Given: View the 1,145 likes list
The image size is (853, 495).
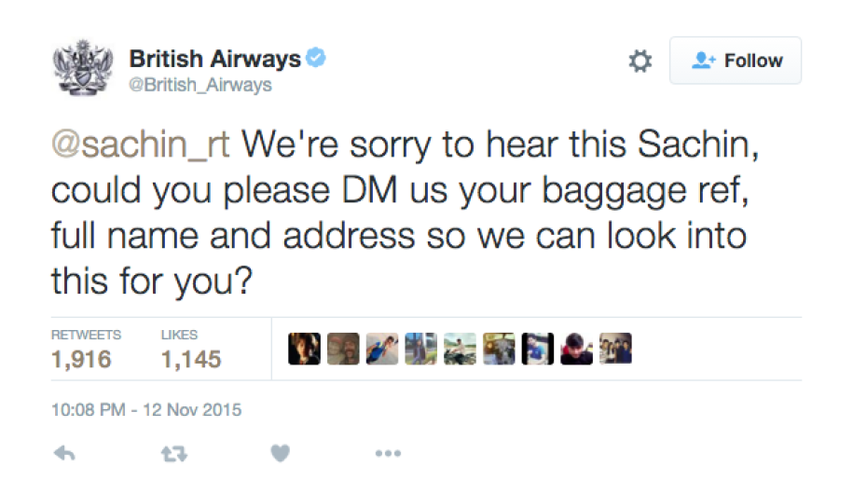Looking at the screenshot, I should pyautogui.click(x=191, y=350).
